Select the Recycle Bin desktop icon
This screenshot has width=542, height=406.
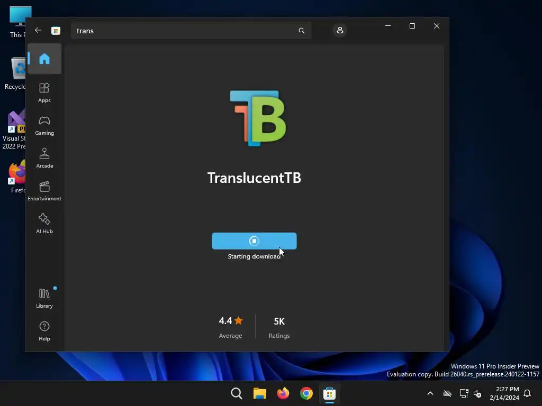[15, 73]
